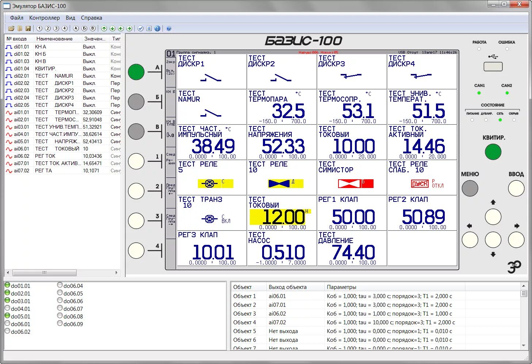Select the di01.01 КН А input row
The image size is (532, 364).
[63, 47]
